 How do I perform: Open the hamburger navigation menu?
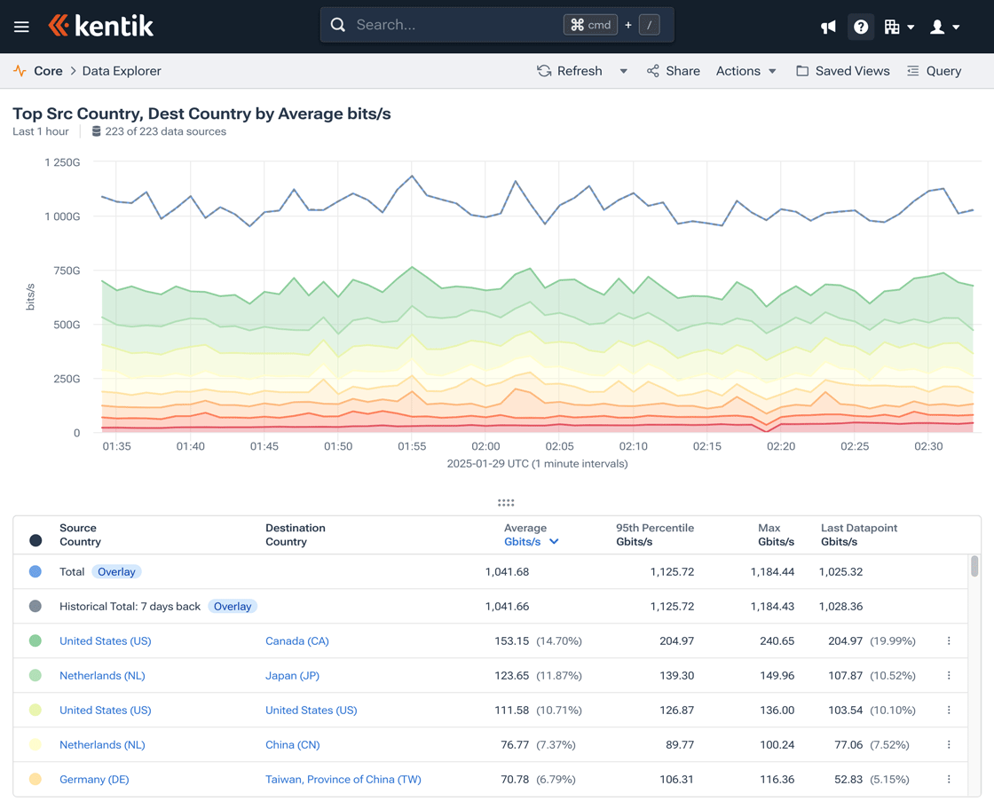pyautogui.click(x=21, y=27)
